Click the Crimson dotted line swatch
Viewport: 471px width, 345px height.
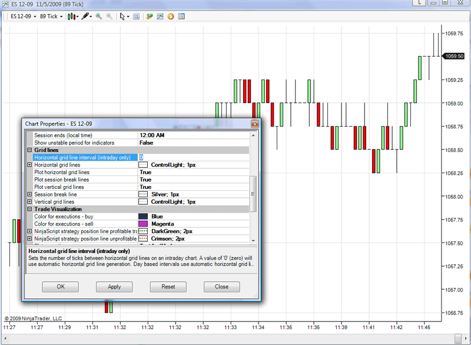[143, 238]
